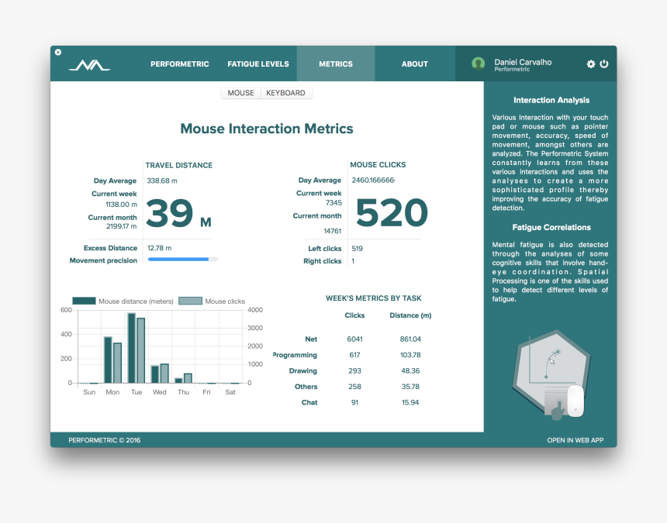The height and width of the screenshot is (523, 667).
Task: Click the Open in Web App link
Action: click(575, 440)
